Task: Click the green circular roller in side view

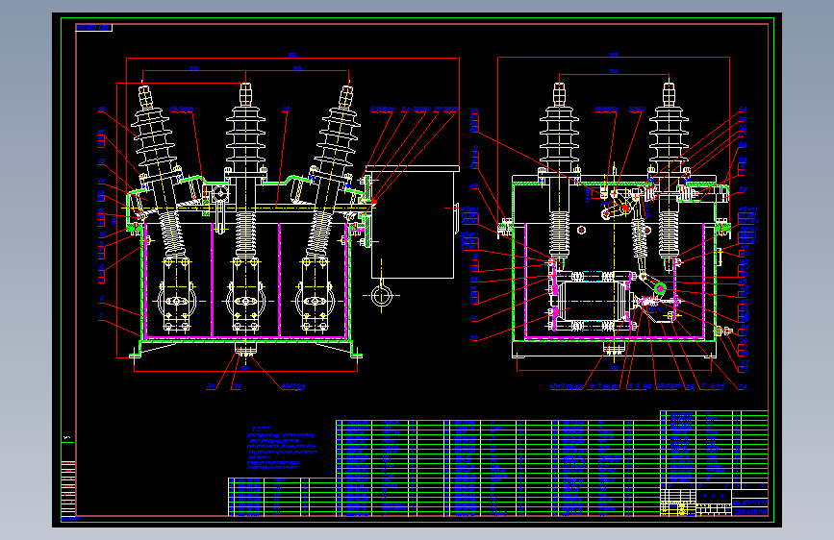Action: (660, 288)
